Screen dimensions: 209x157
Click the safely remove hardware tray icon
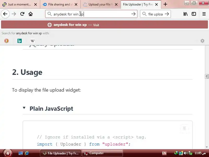pos(190,153)
